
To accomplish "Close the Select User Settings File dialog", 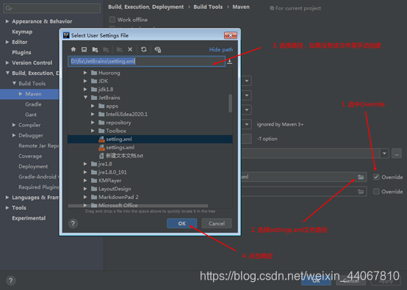I will click(231, 35).
